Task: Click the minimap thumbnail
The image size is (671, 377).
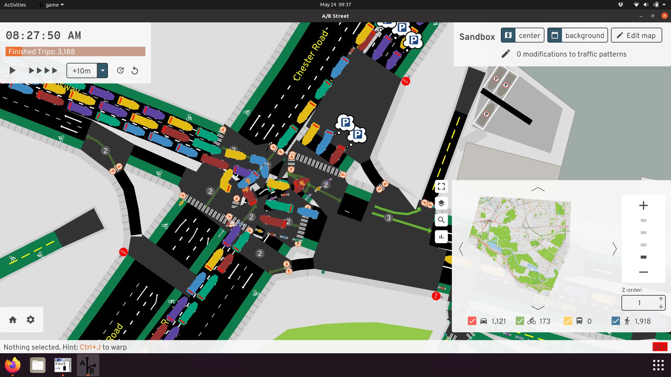Action: pyautogui.click(x=521, y=246)
